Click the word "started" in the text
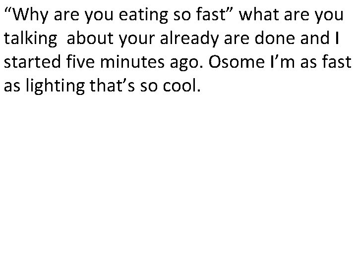Image resolution: width=357 pixels, height=267 pixels. [x=32, y=63]
